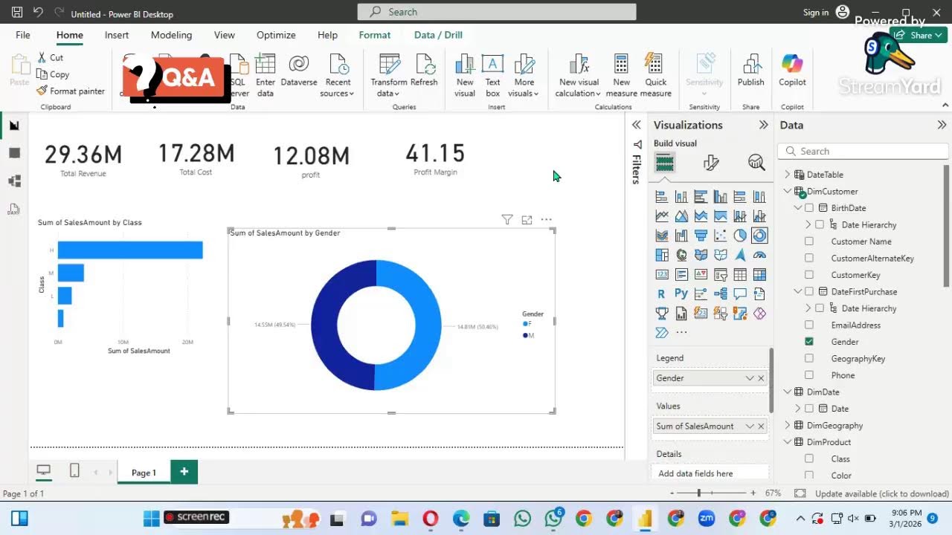Choose the Slicer visual
This screenshot has width=952, height=535.
[720, 275]
